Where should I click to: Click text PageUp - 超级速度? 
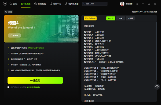tap(94, 86)
